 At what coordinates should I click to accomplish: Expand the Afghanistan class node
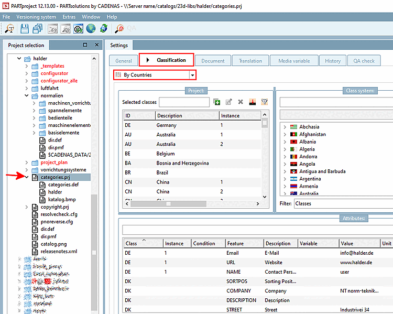[285, 134]
